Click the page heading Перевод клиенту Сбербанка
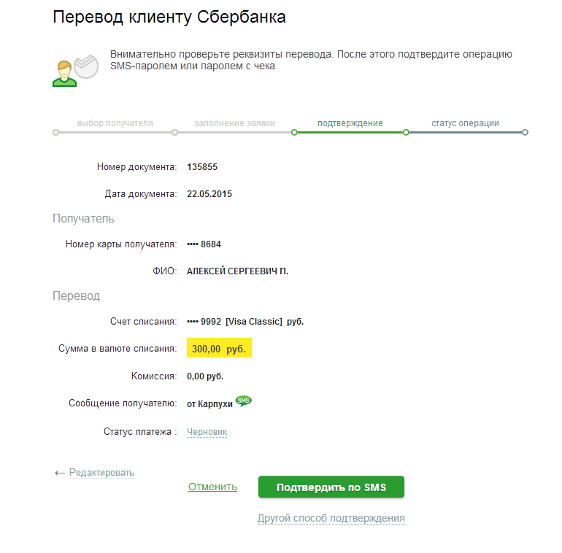This screenshot has height=553, width=562. tap(169, 18)
